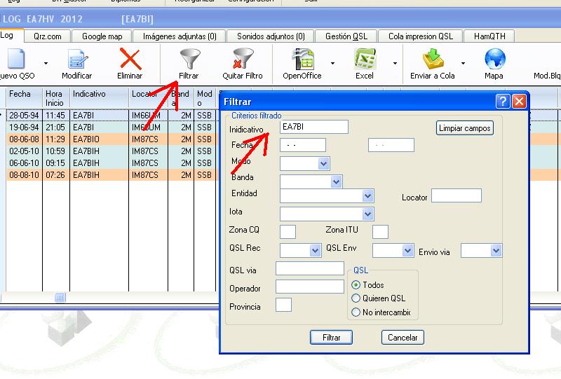
Task: Select the Quieren QSL radio option
Action: [356, 298]
